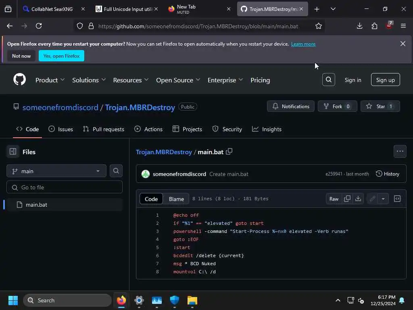Image resolution: width=413 pixels, height=310 pixels.
Task: Download the raw main.bat file
Action: [x=358, y=199]
